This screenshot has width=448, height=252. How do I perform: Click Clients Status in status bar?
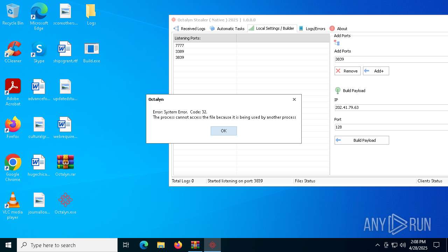coord(430,181)
